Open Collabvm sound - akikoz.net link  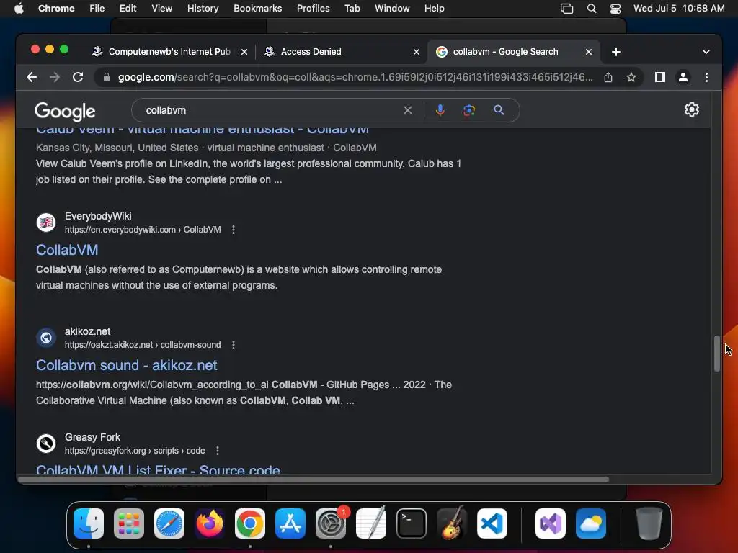(127, 365)
